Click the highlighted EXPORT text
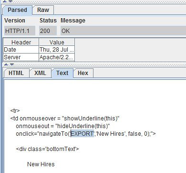186x173 pixels. click(82, 134)
